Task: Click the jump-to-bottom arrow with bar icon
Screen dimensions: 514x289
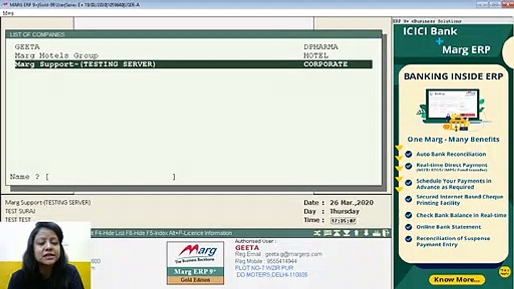Action: point(347,233)
